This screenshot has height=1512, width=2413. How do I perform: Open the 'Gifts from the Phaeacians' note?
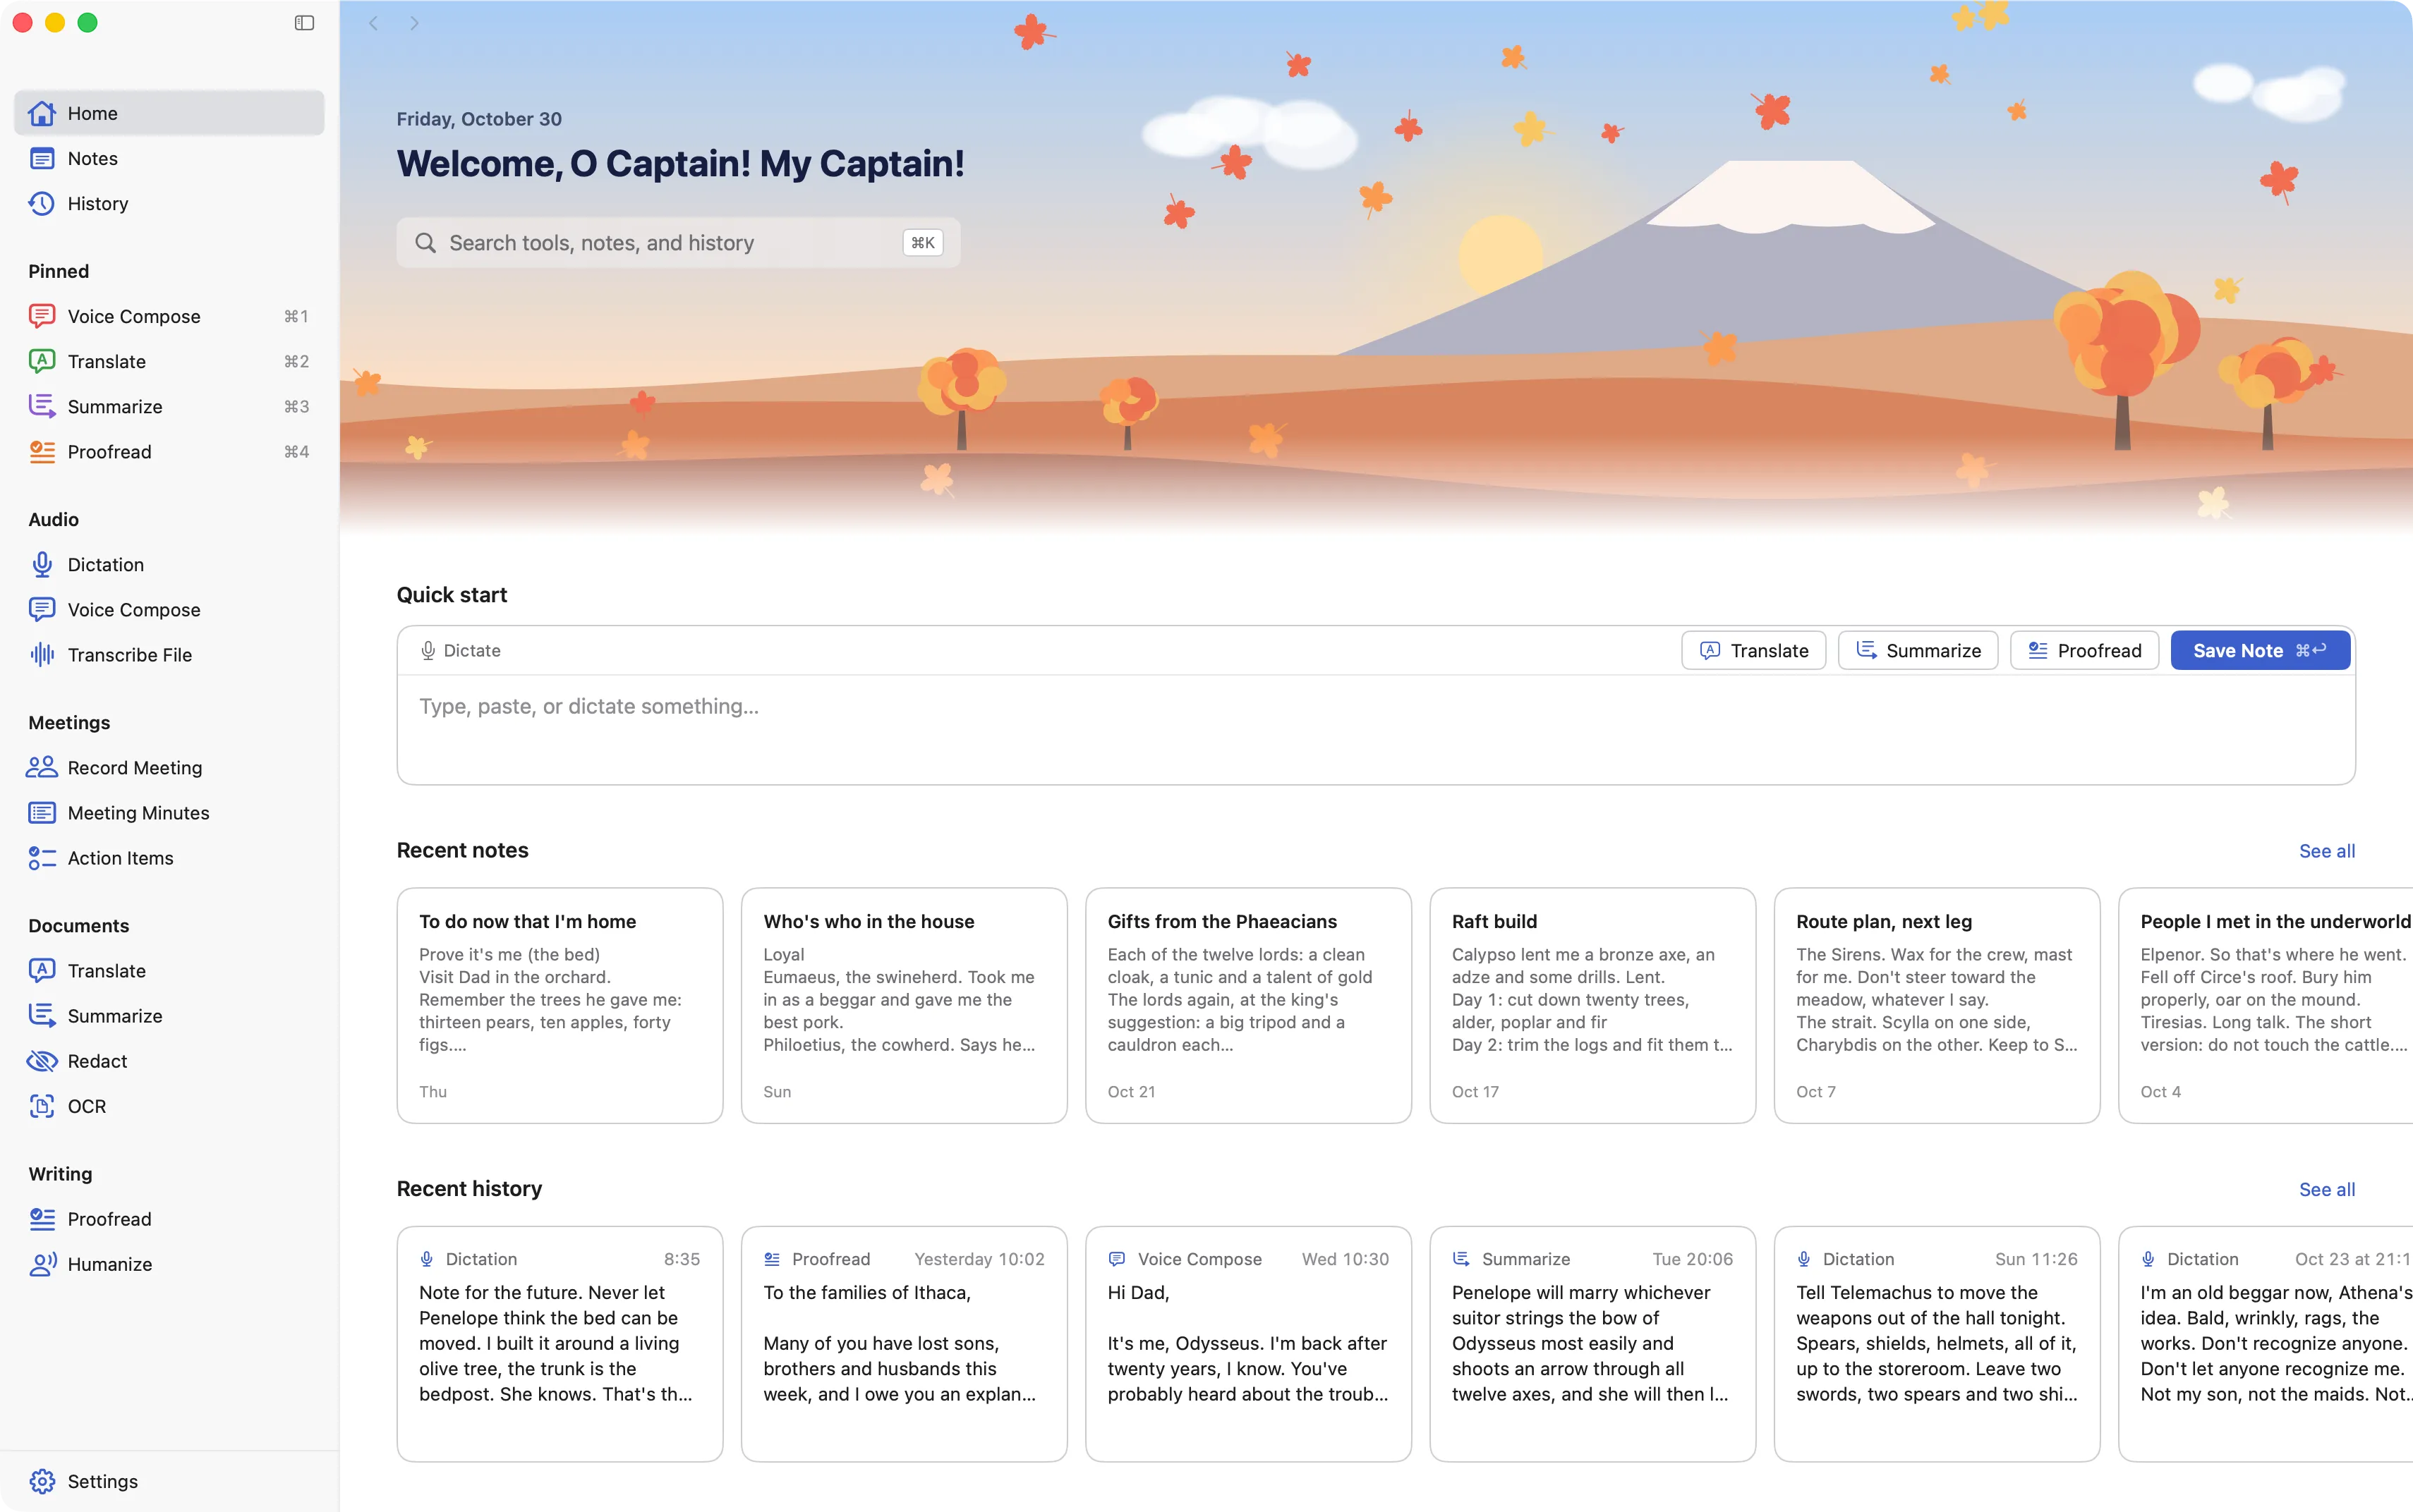[x=1247, y=1005]
